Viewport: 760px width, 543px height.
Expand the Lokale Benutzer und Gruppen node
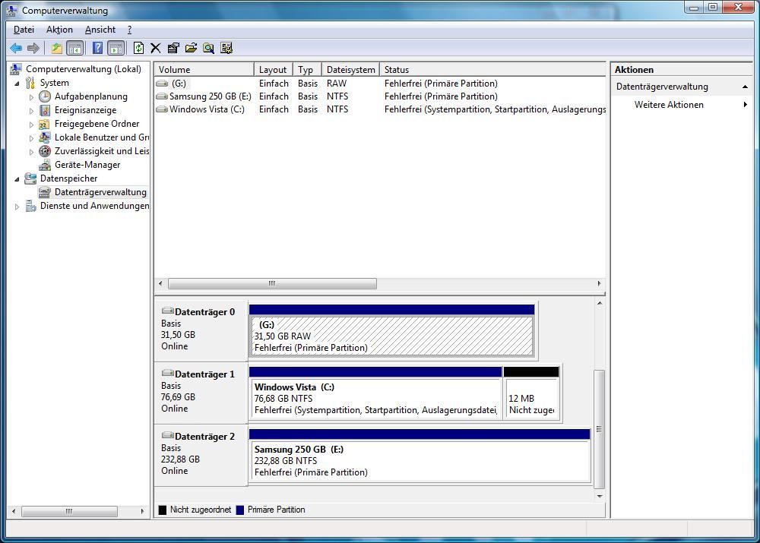(x=31, y=138)
